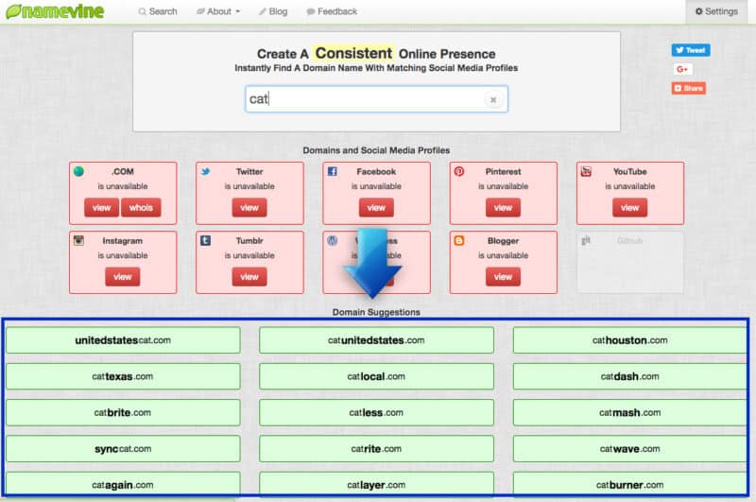View the .COM domain result
The image size is (756, 502).
tap(101, 208)
